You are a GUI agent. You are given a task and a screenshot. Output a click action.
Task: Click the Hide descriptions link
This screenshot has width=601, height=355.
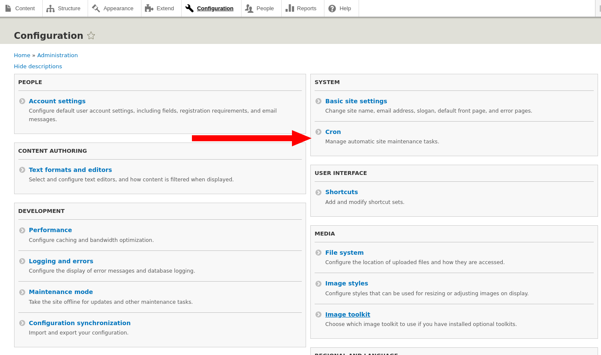(38, 66)
